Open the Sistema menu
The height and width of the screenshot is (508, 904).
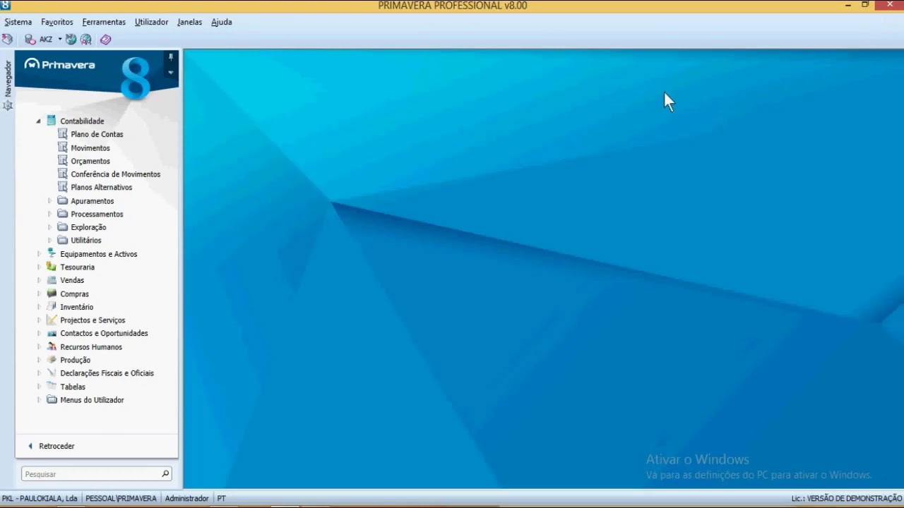18,22
